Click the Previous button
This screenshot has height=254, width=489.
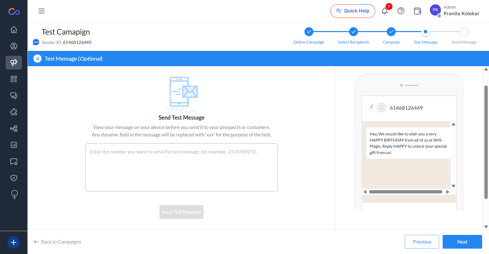tap(422, 242)
